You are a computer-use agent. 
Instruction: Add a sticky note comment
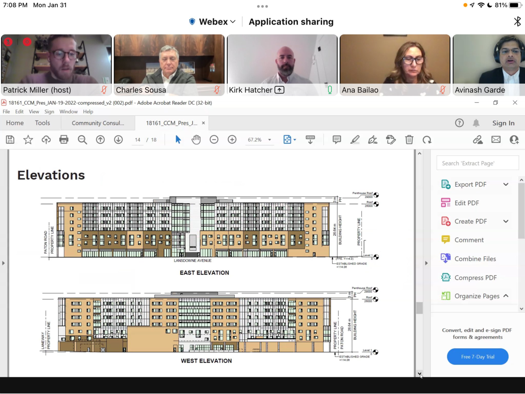[337, 140]
